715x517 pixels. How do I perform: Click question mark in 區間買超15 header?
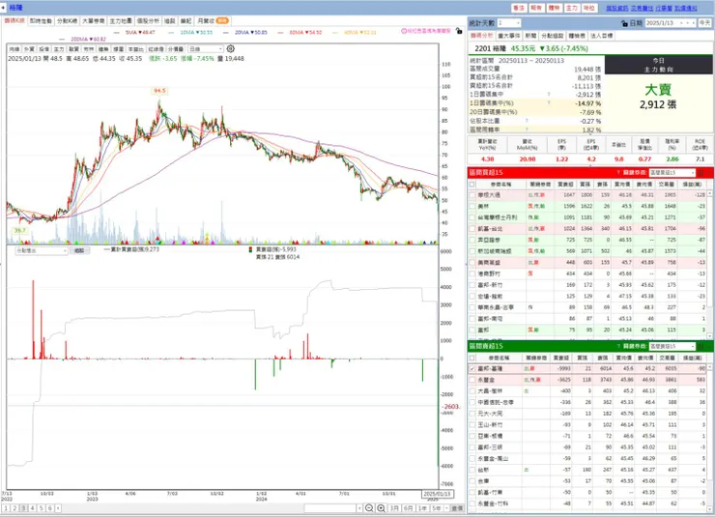[x=618, y=172]
